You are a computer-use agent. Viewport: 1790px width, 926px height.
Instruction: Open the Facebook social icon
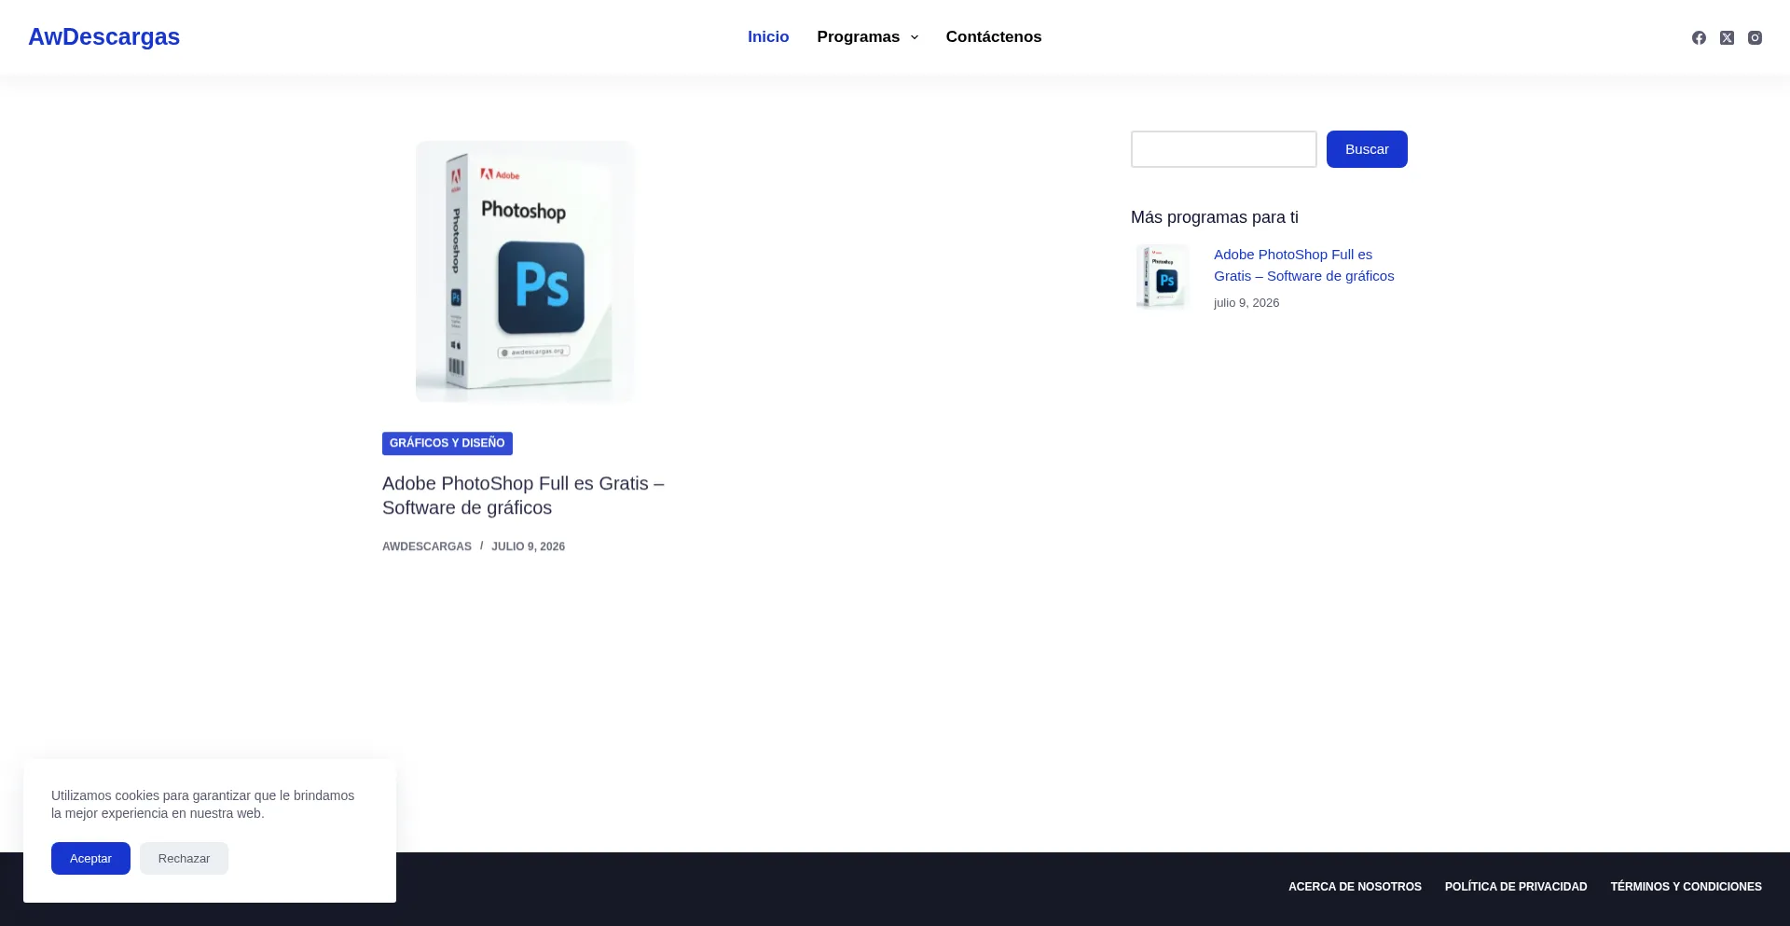click(x=1699, y=37)
